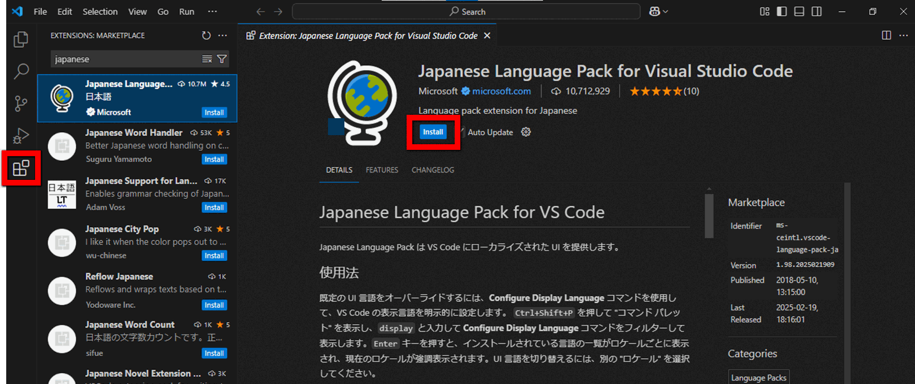Open the Language Packs category tag
Screen dimensions: 915x384
[x=758, y=378]
